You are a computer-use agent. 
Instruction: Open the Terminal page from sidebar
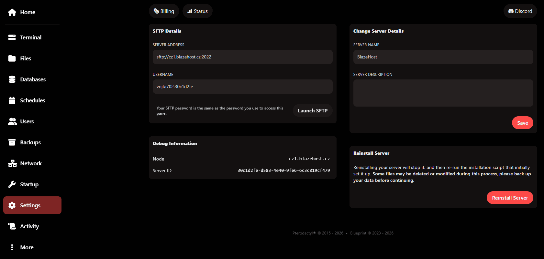(32, 37)
